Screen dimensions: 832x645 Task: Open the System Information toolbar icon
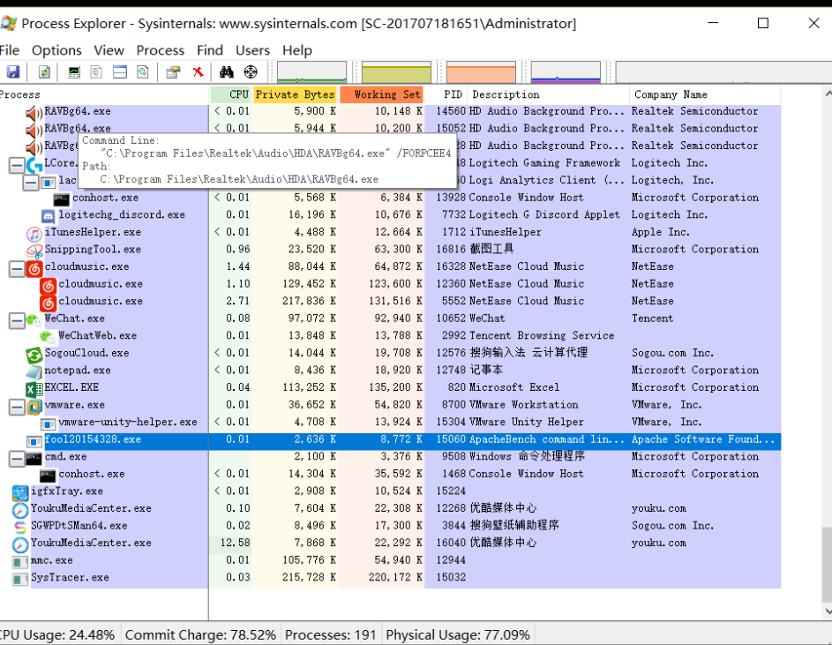click(x=74, y=71)
